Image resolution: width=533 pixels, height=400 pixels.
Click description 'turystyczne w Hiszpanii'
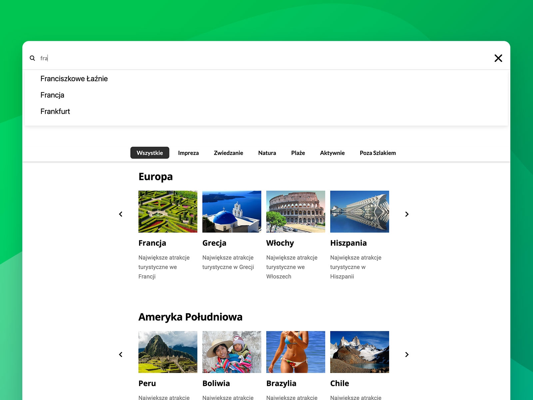point(348,272)
